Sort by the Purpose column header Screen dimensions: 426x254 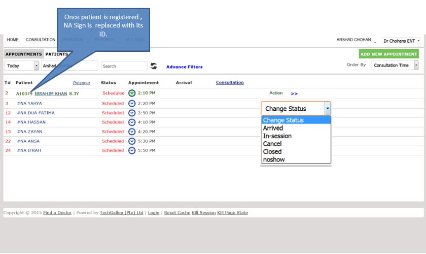click(x=82, y=83)
